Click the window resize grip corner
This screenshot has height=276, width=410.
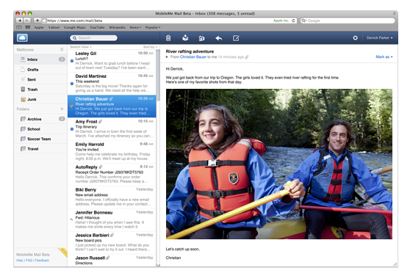pyautogui.click(x=395, y=264)
